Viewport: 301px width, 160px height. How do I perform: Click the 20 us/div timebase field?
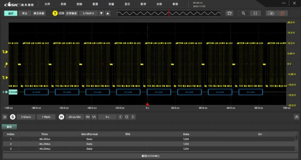click(74, 117)
